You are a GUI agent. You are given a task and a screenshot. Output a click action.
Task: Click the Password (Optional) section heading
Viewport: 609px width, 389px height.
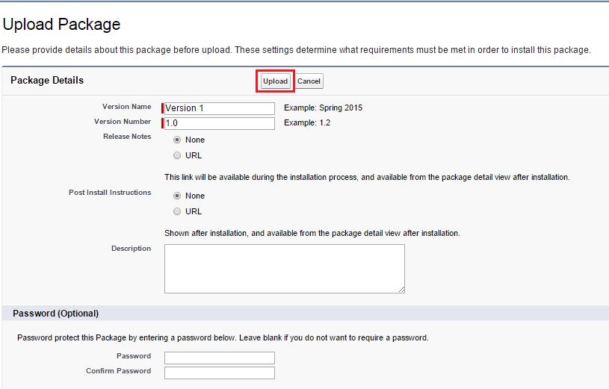coord(55,314)
